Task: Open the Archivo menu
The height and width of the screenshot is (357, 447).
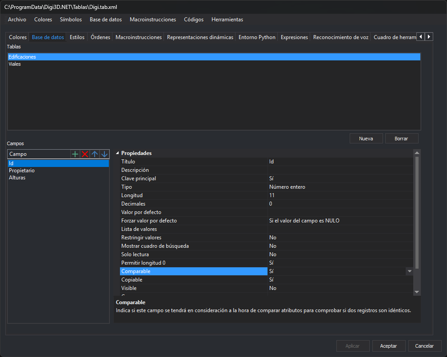Action: pos(17,20)
